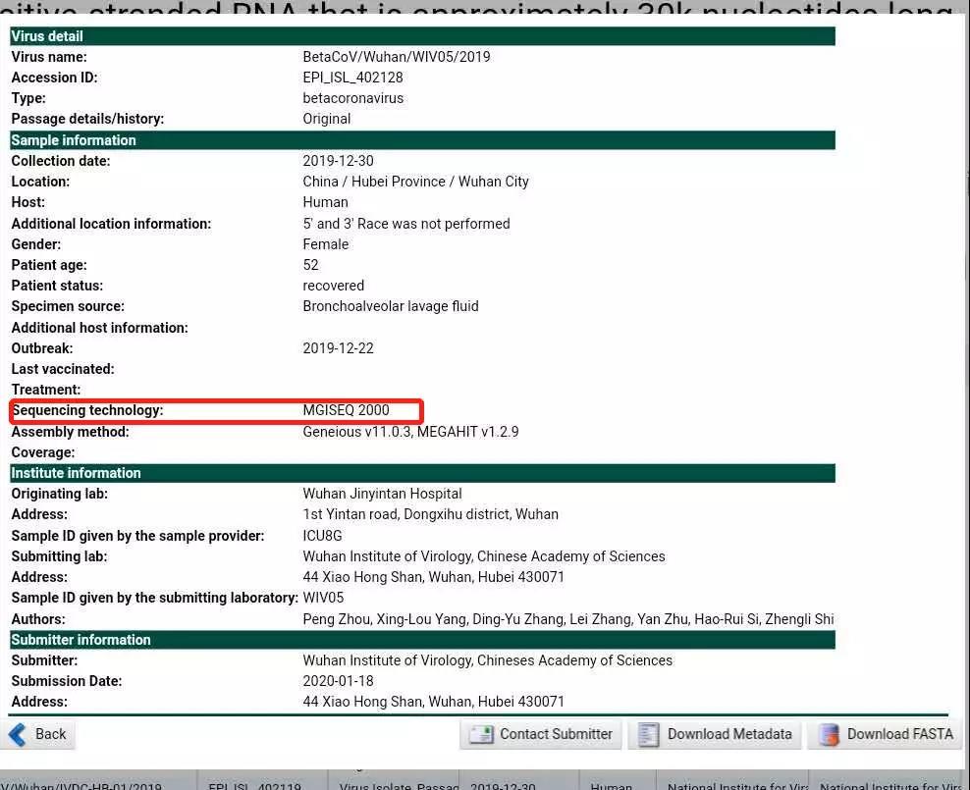The width and height of the screenshot is (970, 790).
Task: Click the Contact Submitter envelope icon
Action: [x=481, y=734]
